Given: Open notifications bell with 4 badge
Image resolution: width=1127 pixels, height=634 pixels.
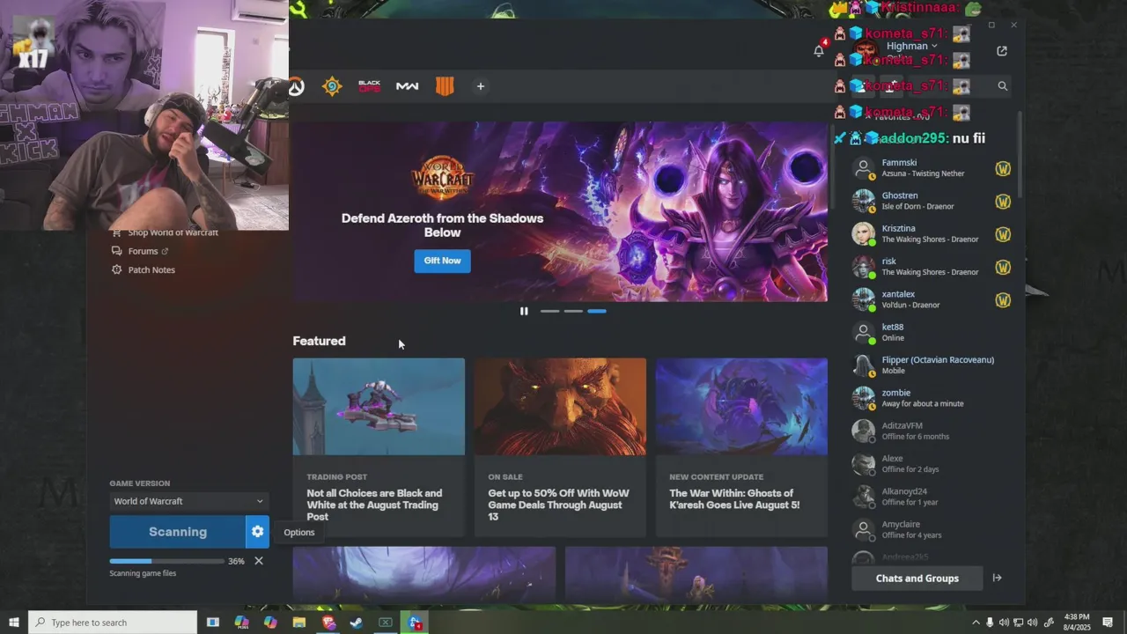Looking at the screenshot, I should (x=819, y=50).
